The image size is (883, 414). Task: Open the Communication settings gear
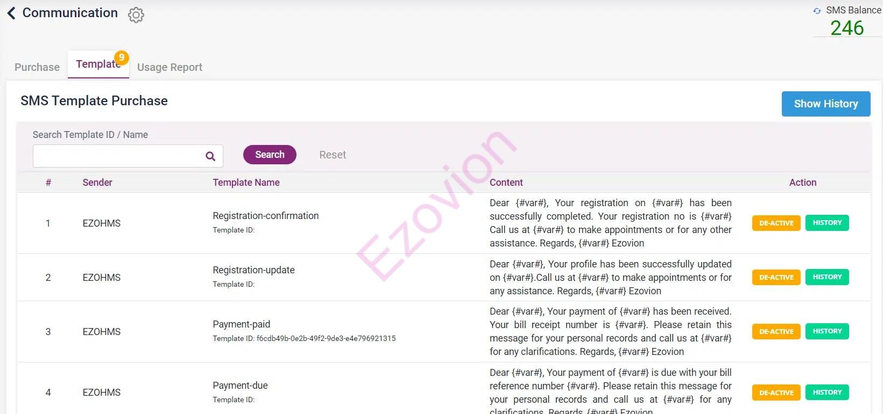pos(136,14)
